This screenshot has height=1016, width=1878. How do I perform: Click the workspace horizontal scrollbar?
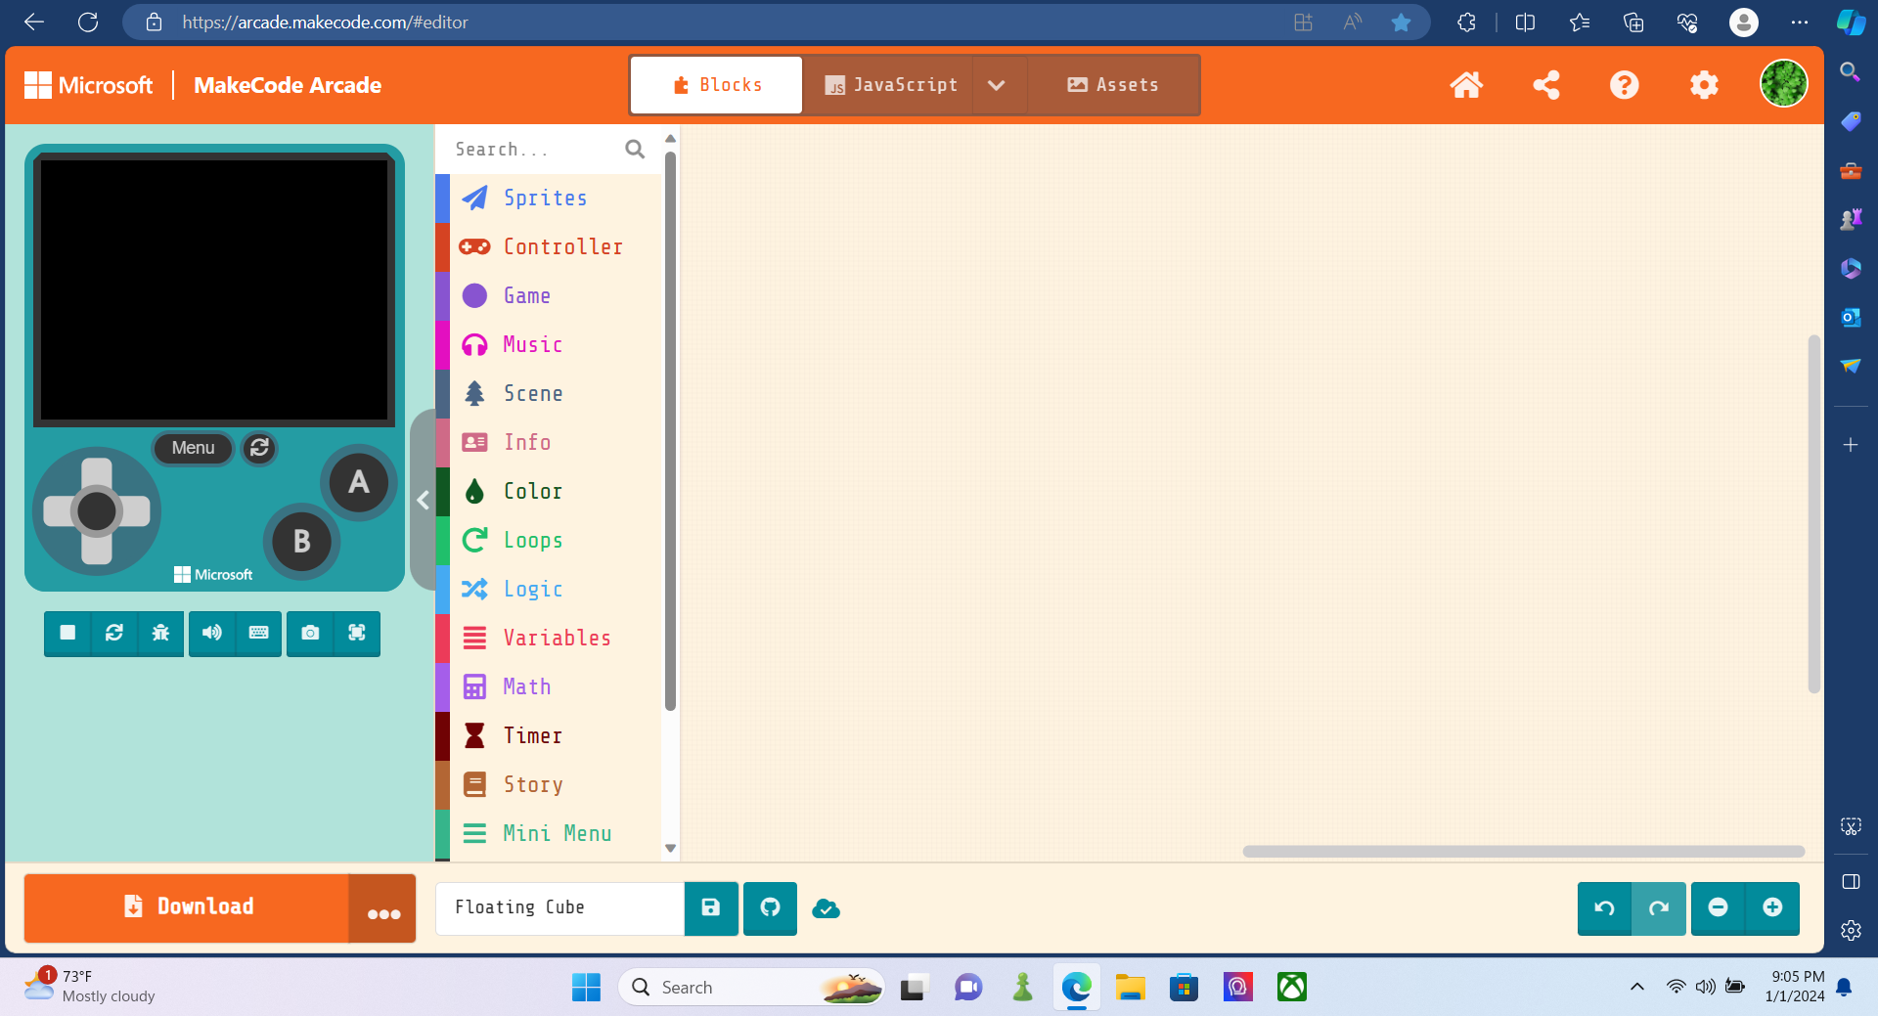(1523, 852)
